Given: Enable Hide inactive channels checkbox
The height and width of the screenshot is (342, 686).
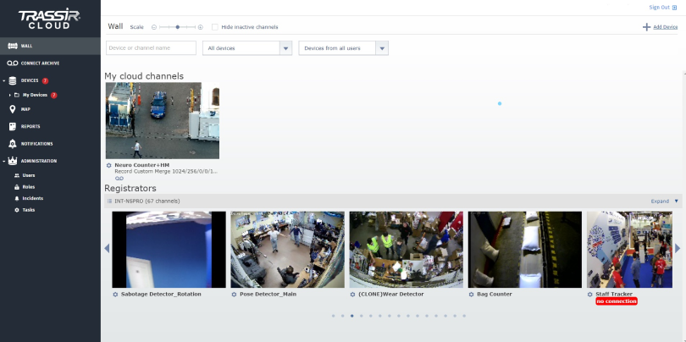Looking at the screenshot, I should [x=215, y=27].
